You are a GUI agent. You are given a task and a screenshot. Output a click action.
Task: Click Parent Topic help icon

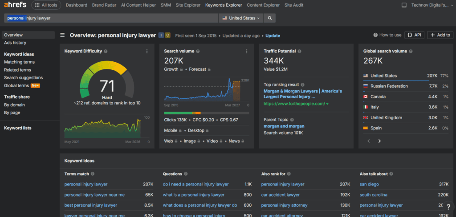point(292,120)
